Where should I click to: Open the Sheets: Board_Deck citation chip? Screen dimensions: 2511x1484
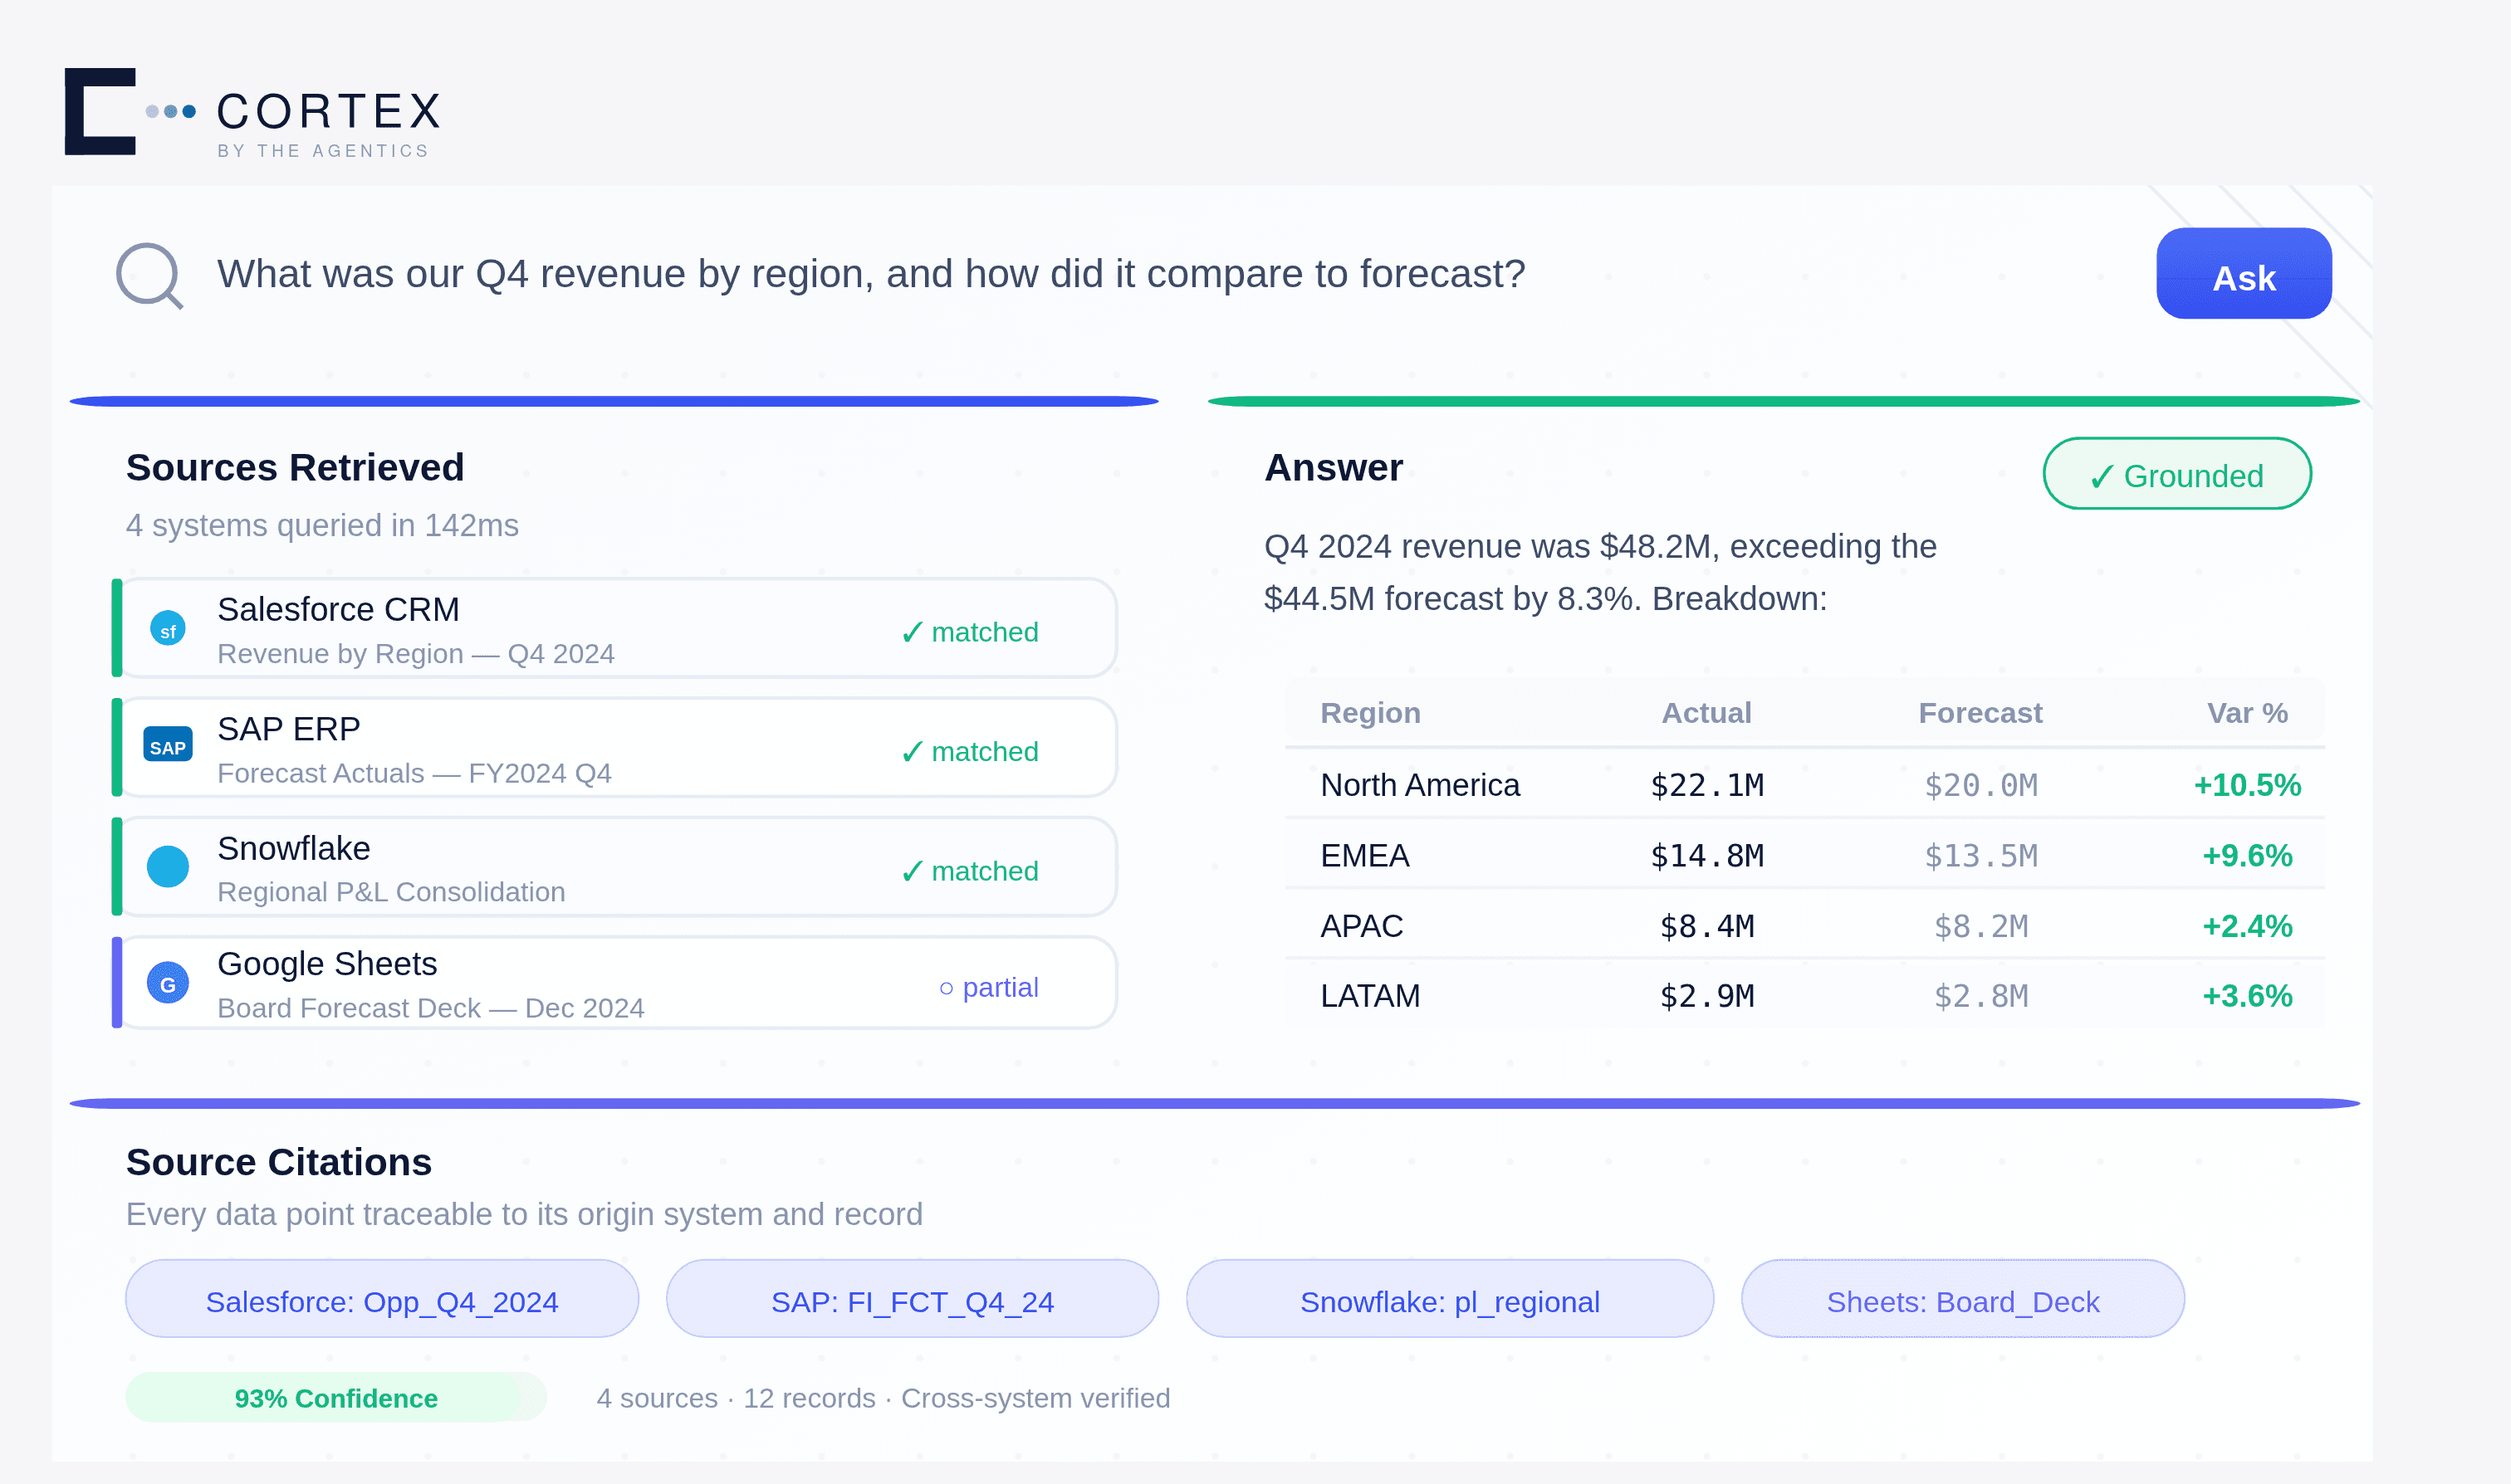point(1962,1300)
